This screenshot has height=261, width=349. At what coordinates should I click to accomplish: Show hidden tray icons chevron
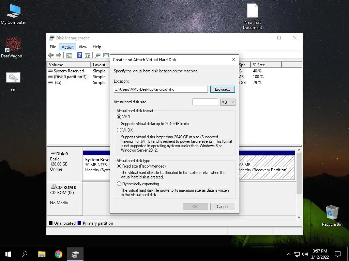tap(288, 254)
